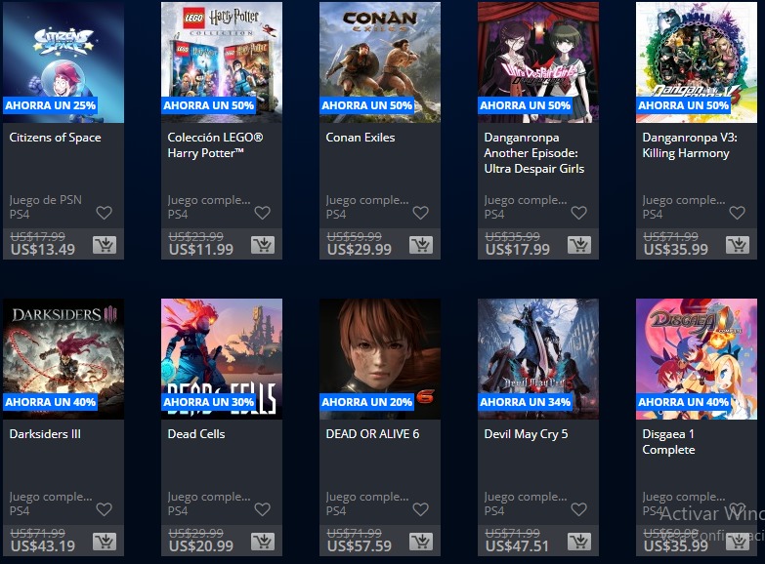Add Danganronpa V3 Killing Harmony to cart

(738, 245)
